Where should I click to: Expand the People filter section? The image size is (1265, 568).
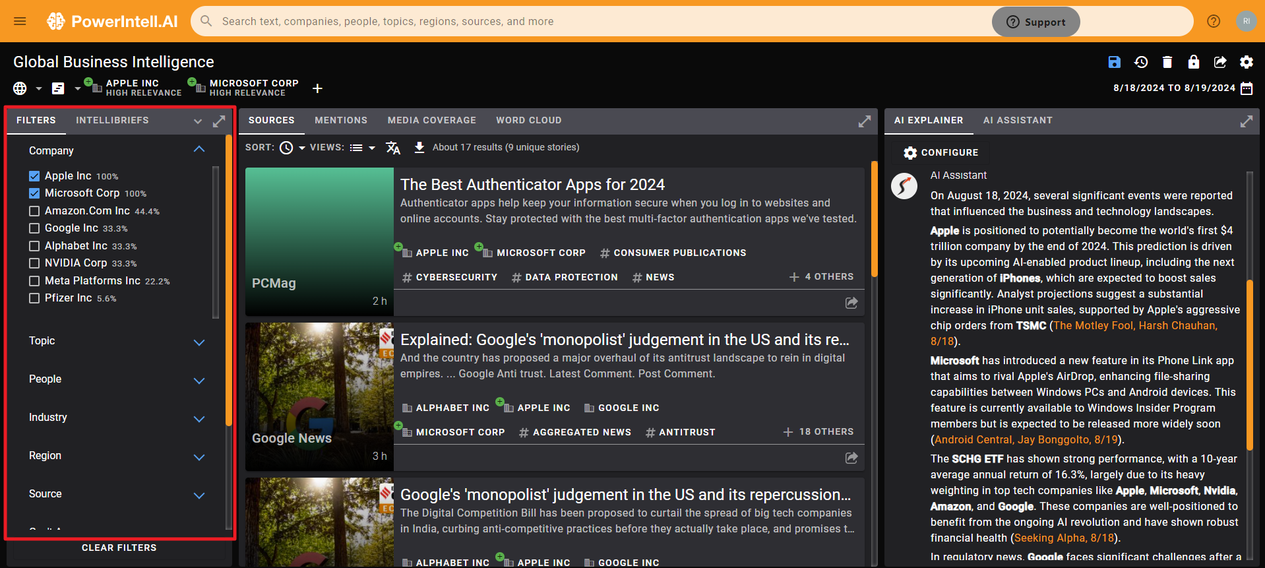coord(199,381)
